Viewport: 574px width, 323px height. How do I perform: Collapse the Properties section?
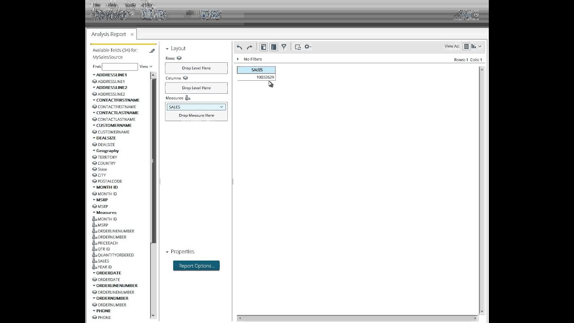[x=167, y=252]
